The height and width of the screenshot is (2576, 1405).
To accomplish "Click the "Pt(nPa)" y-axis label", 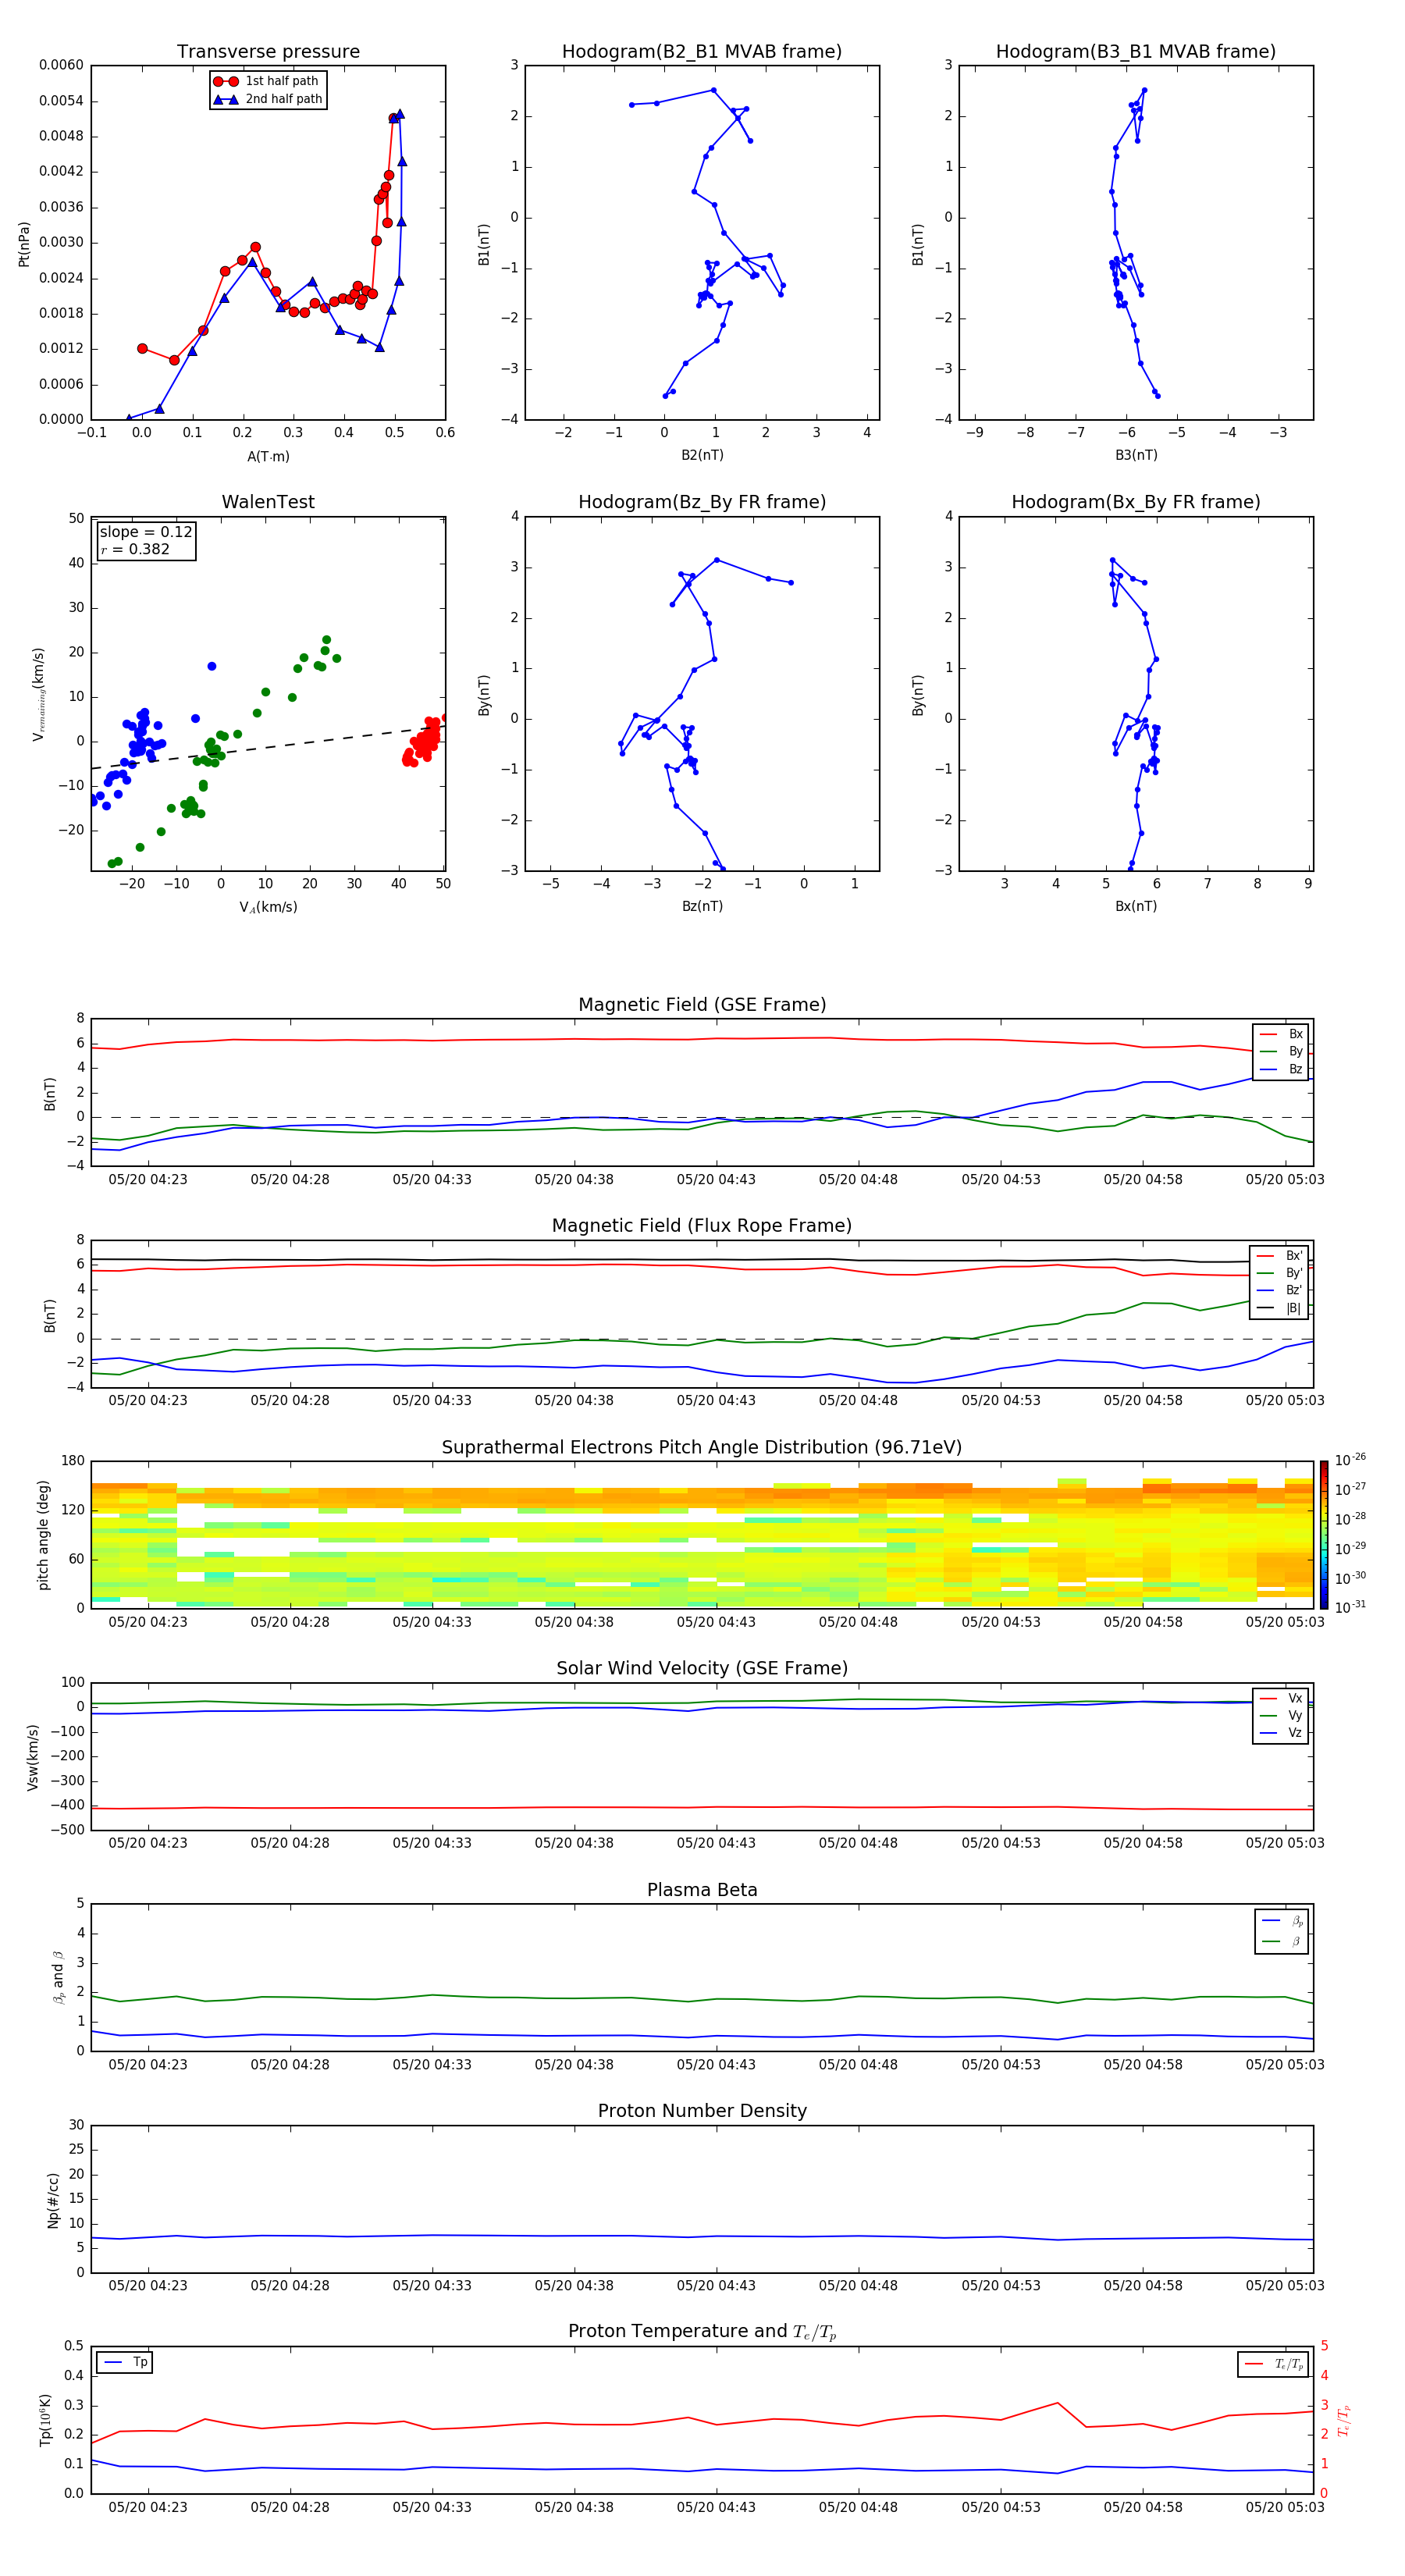I will click(24, 243).
